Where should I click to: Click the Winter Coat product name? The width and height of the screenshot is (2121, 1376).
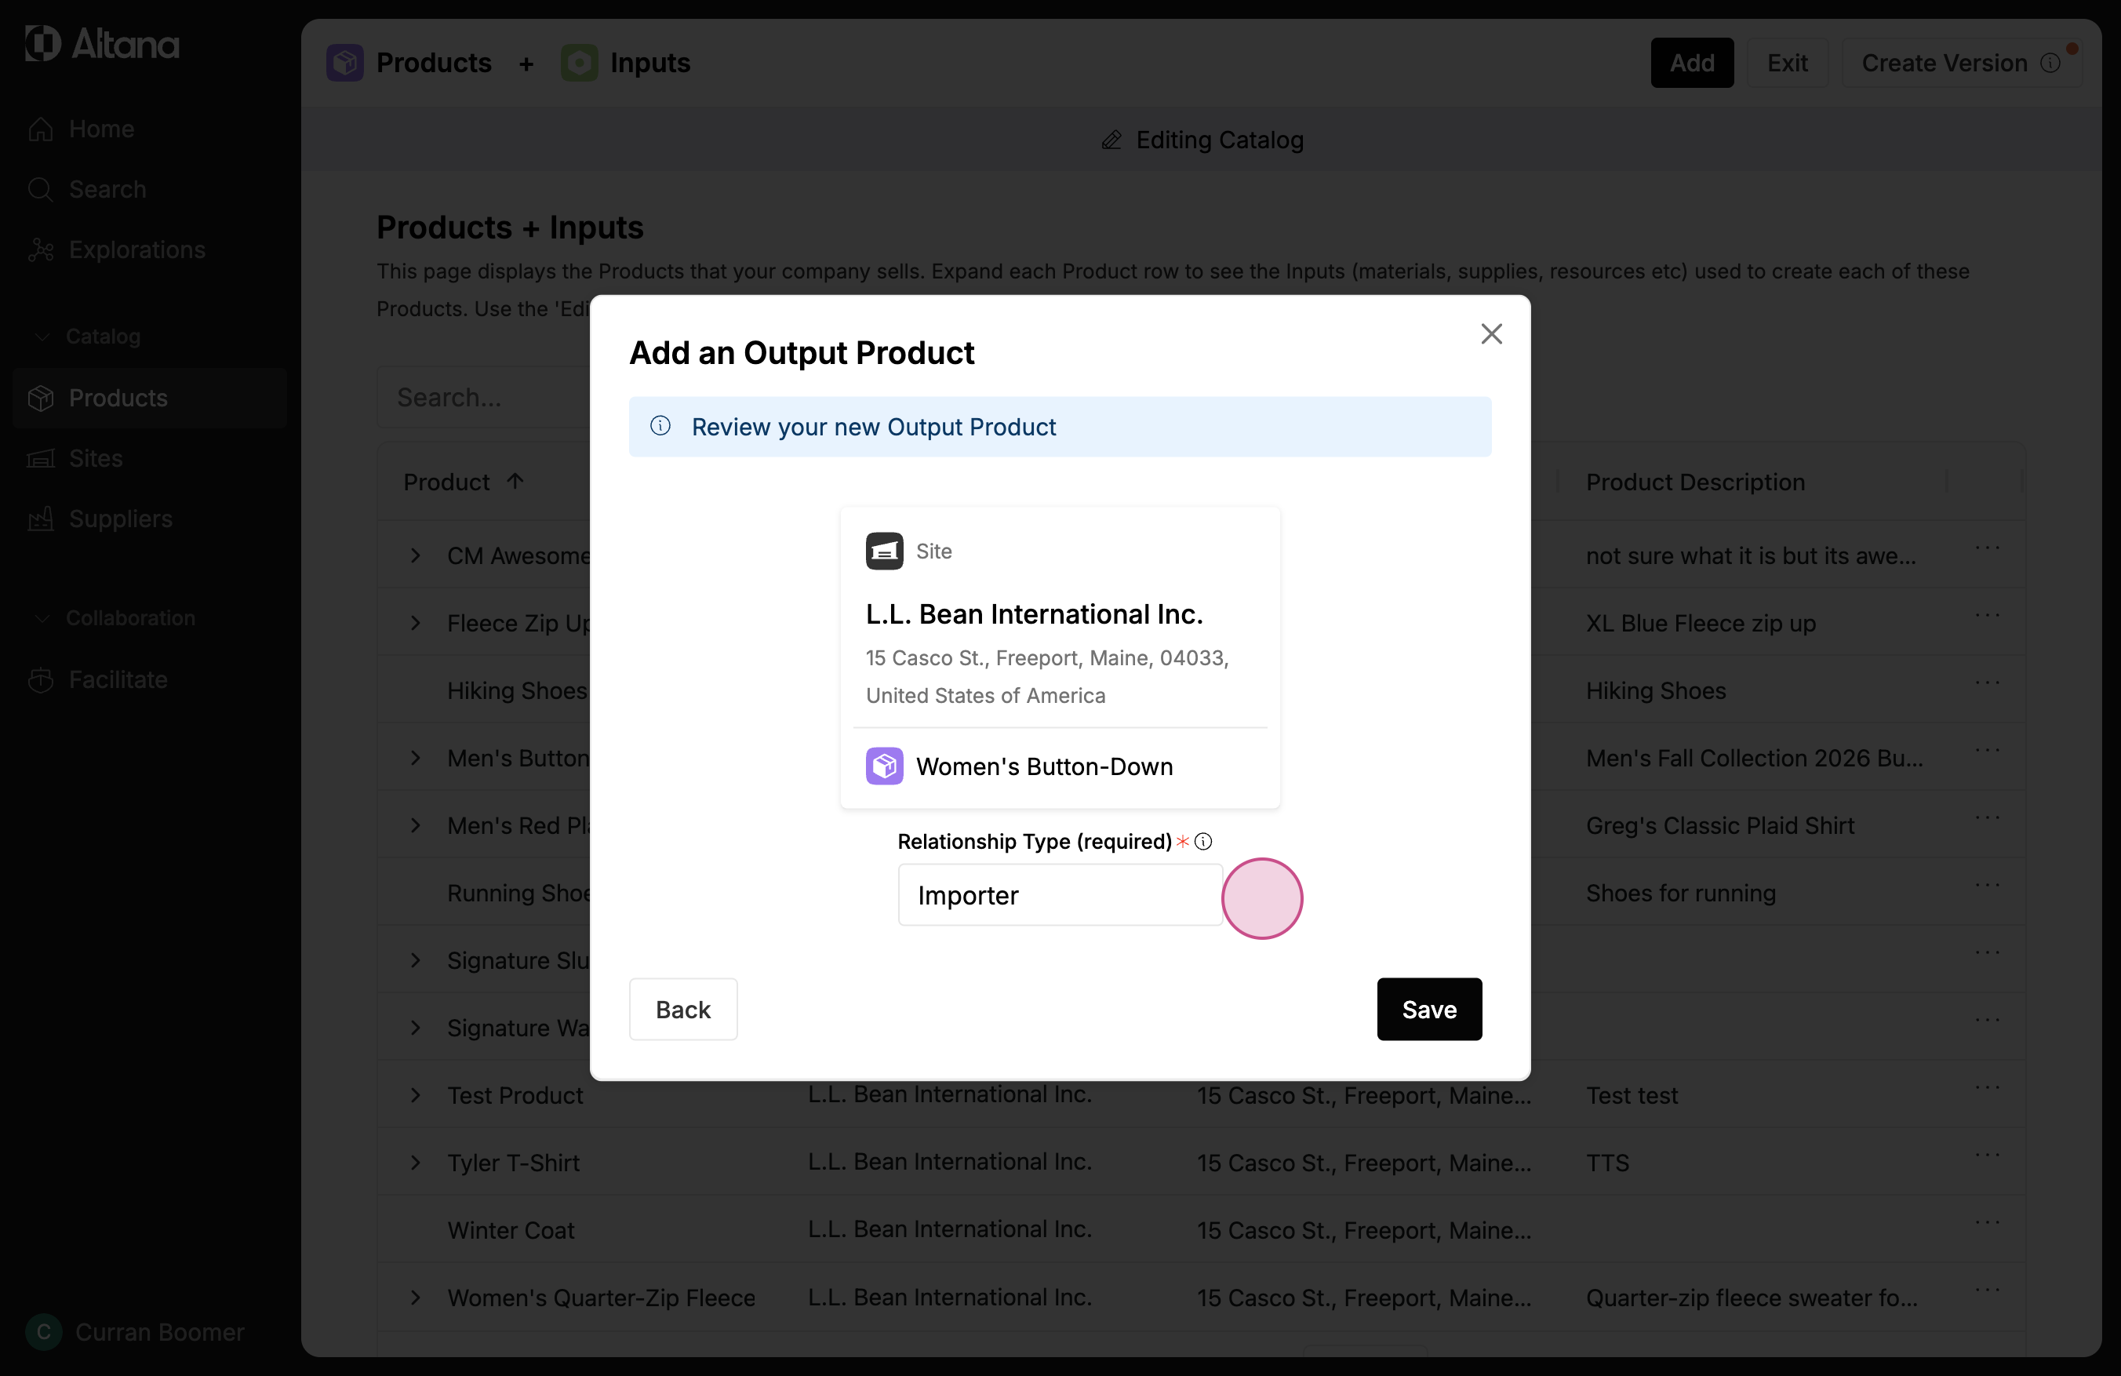[x=511, y=1230]
